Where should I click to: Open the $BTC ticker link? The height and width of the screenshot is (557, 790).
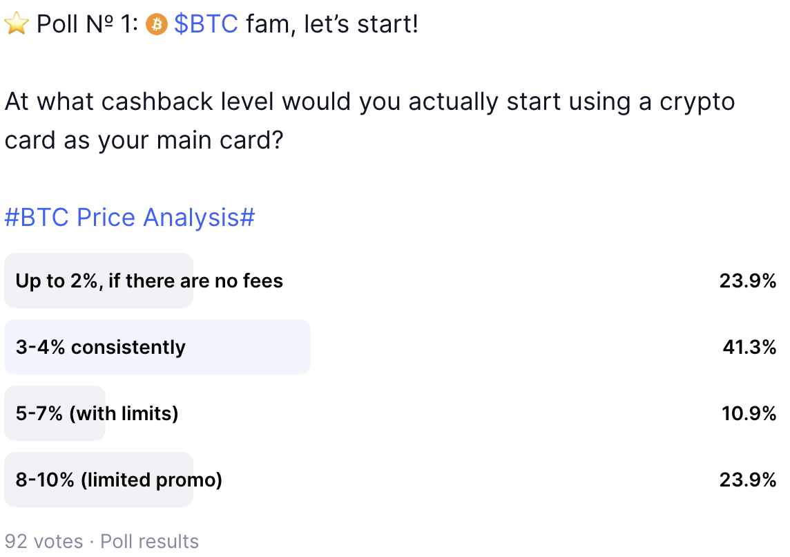pyautogui.click(x=206, y=25)
